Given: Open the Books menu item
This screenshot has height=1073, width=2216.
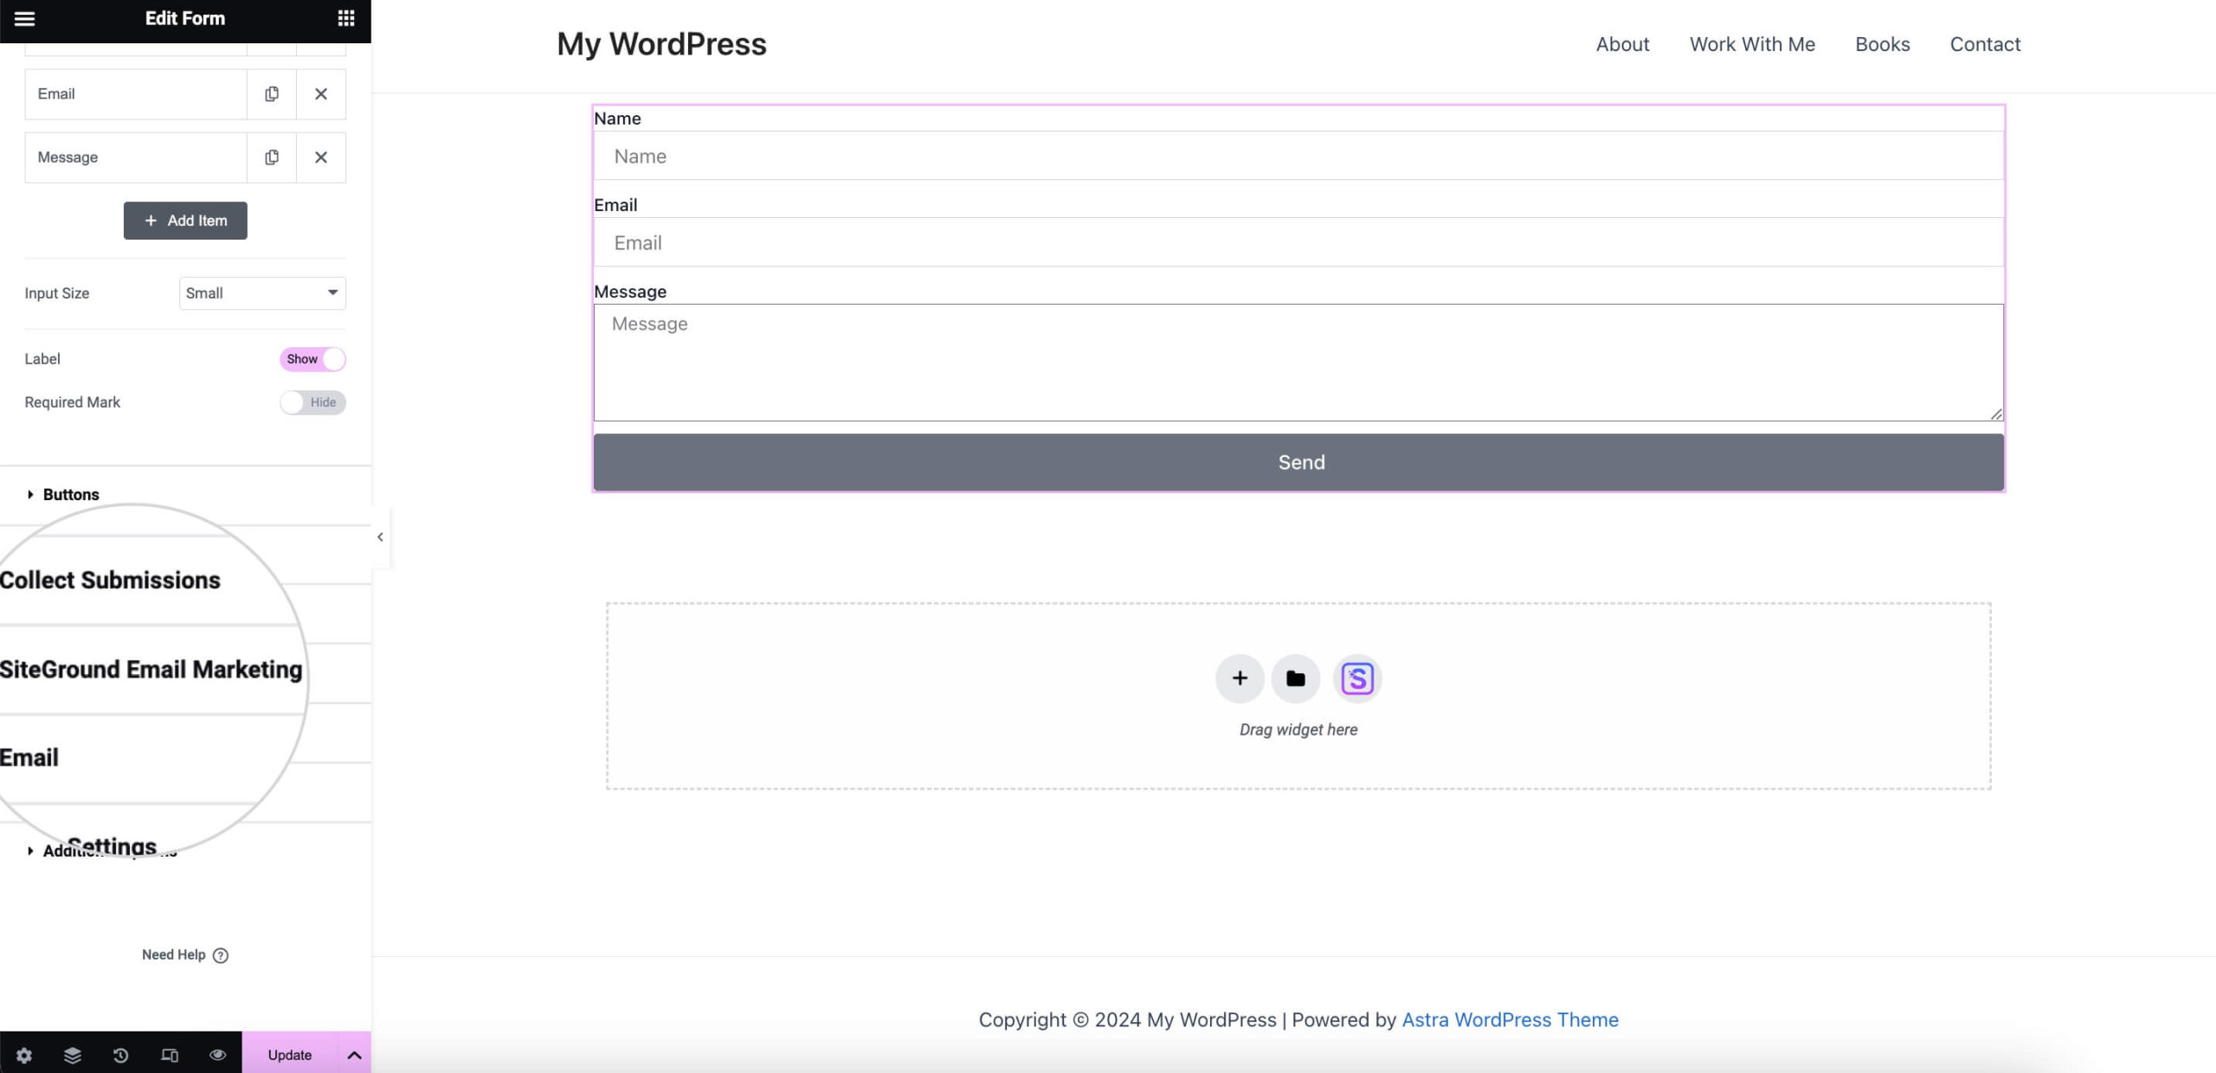Looking at the screenshot, I should (x=1882, y=44).
